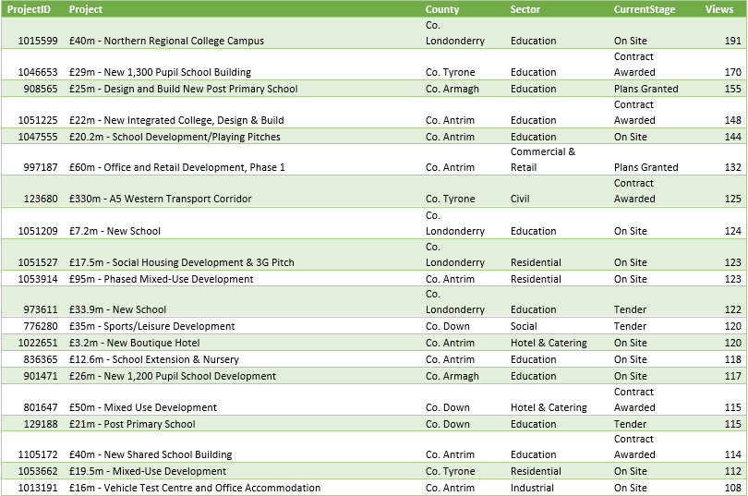
Task: Click the Commercial & Retail sector cell
Action: click(x=543, y=160)
